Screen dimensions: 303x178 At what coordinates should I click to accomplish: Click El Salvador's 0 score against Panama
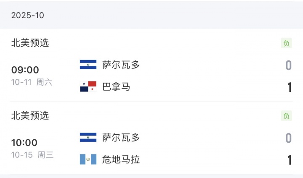[289, 65]
